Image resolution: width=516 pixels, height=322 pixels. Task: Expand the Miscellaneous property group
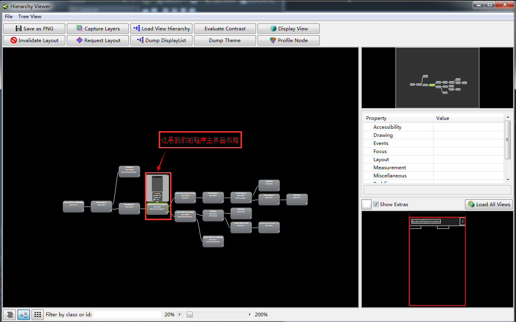click(x=390, y=176)
